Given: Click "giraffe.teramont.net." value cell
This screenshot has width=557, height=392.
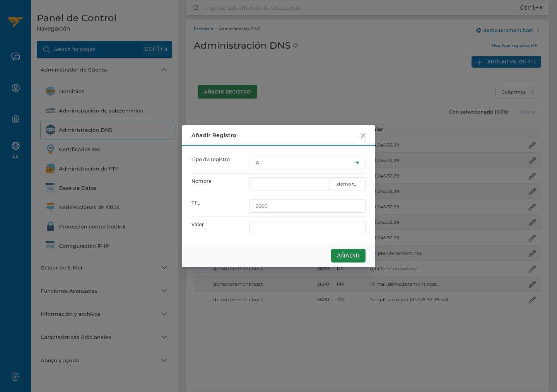Looking at the screenshot, I should point(395,269).
